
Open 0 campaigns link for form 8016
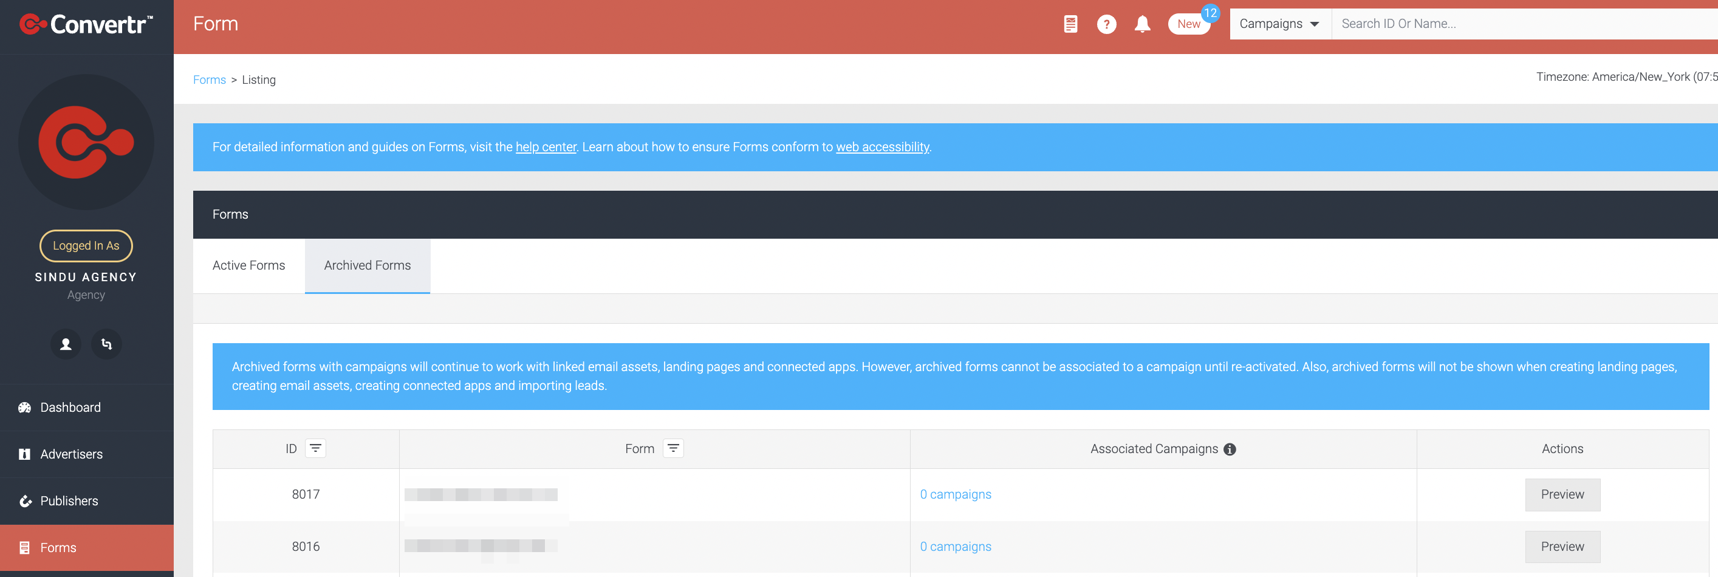(955, 546)
